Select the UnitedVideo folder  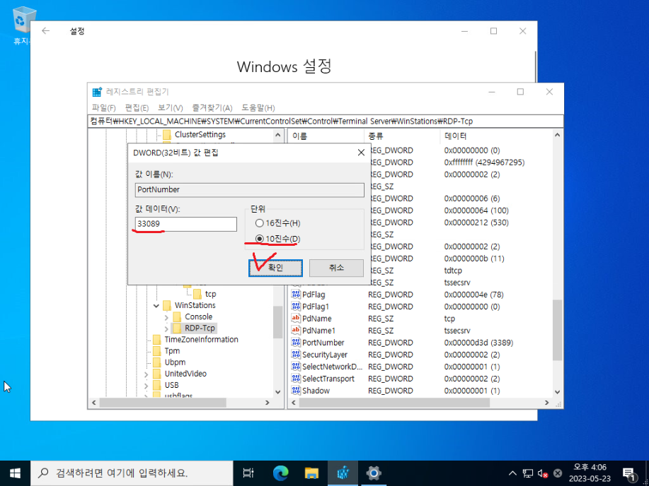[185, 374]
